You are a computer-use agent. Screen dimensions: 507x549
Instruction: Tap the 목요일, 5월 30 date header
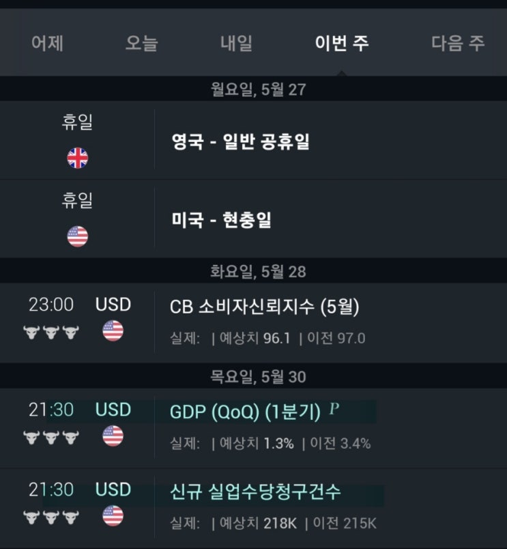point(258,377)
